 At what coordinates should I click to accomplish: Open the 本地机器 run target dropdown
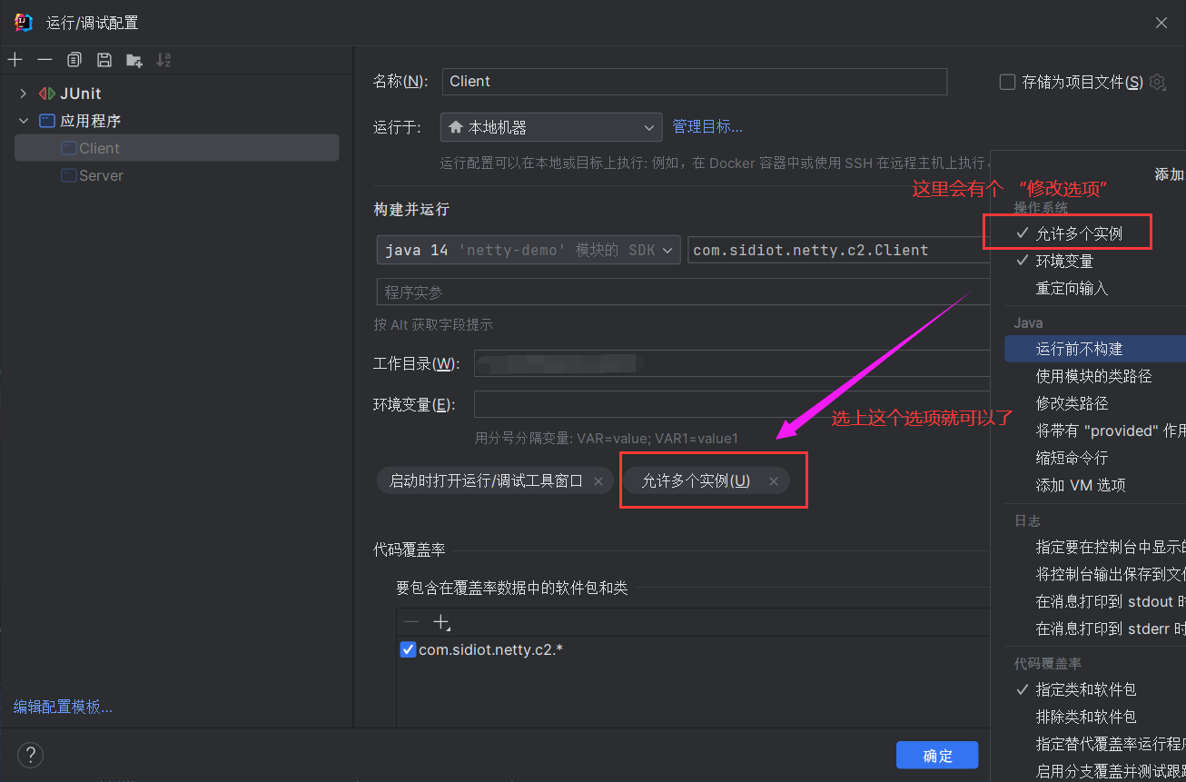point(550,127)
